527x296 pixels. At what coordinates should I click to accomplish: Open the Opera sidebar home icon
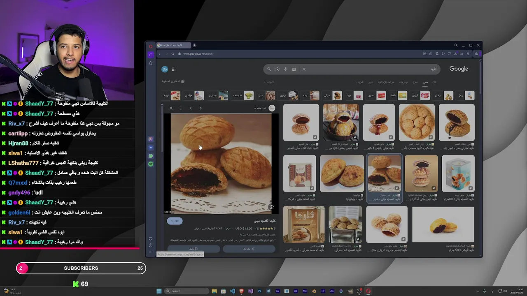coord(151,54)
